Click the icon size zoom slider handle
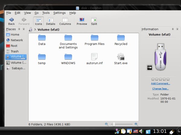181x135 pixels. tap(114, 124)
